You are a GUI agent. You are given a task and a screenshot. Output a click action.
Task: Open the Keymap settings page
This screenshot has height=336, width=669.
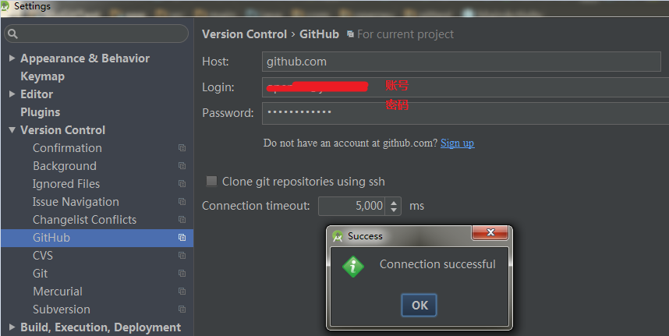click(42, 76)
